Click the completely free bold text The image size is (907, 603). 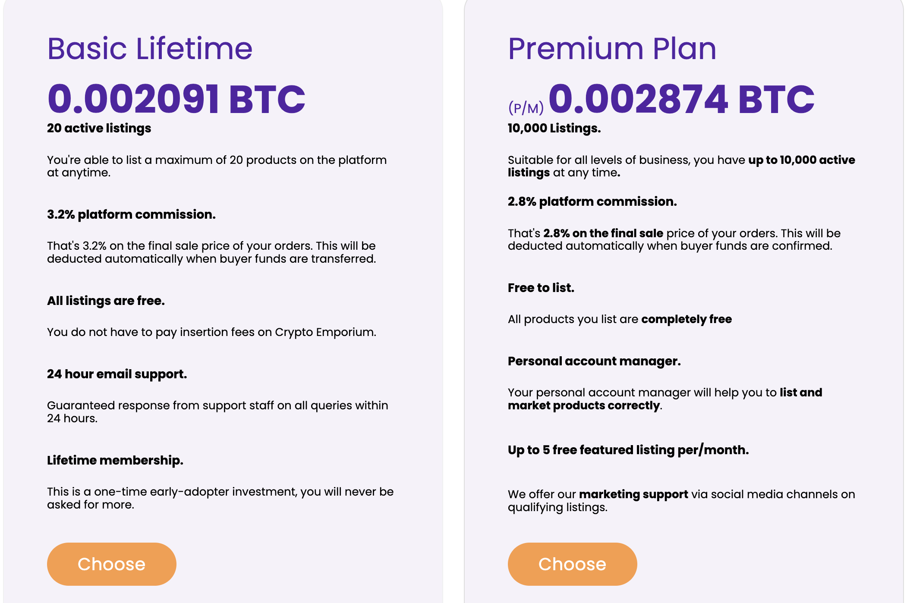[x=687, y=319]
